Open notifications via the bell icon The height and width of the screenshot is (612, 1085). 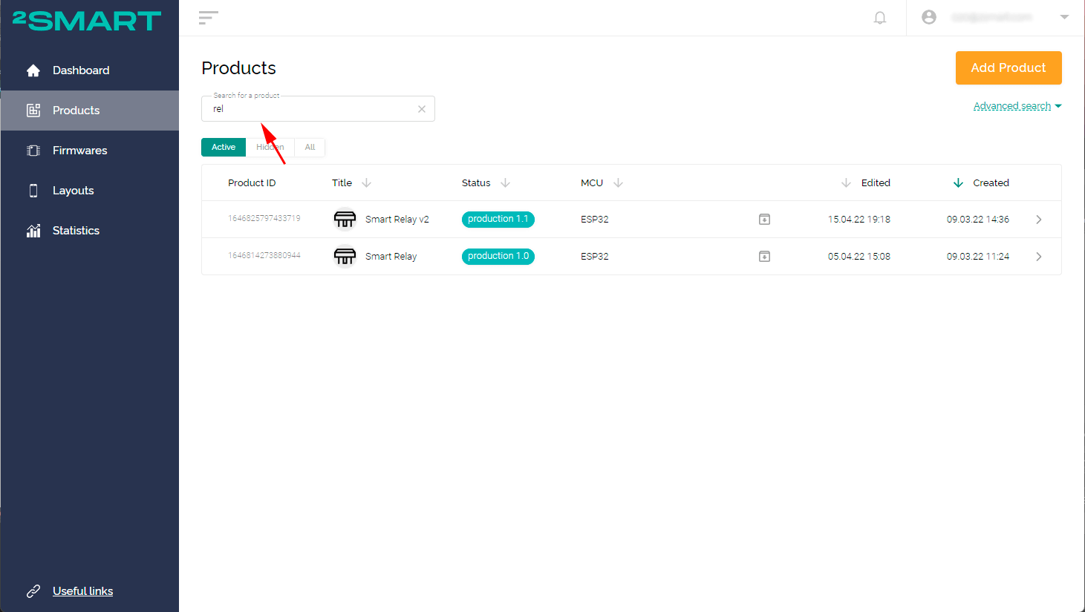point(880,18)
